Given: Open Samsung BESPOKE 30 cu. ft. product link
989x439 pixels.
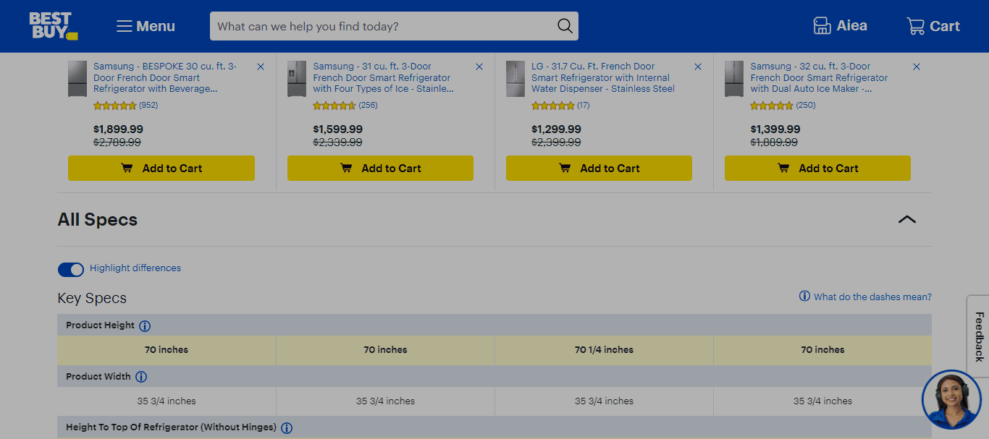Looking at the screenshot, I should 165,77.
